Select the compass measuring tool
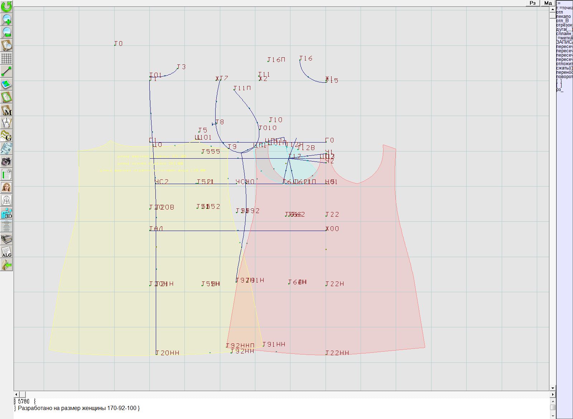This screenshot has width=573, height=419. point(6,123)
